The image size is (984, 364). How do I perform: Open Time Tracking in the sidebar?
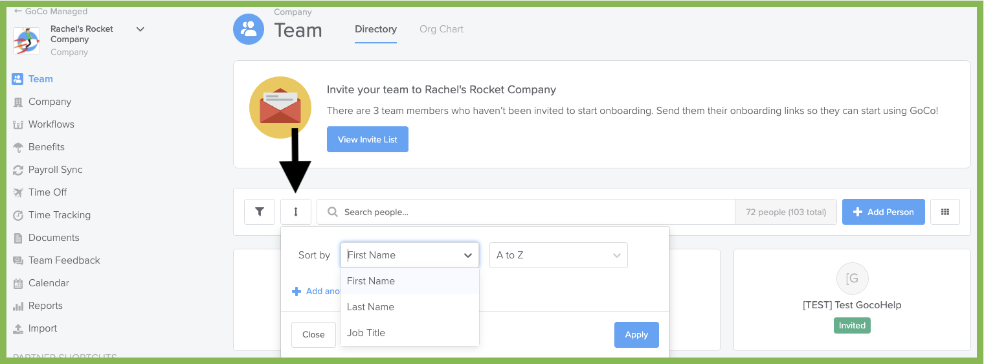(x=60, y=215)
